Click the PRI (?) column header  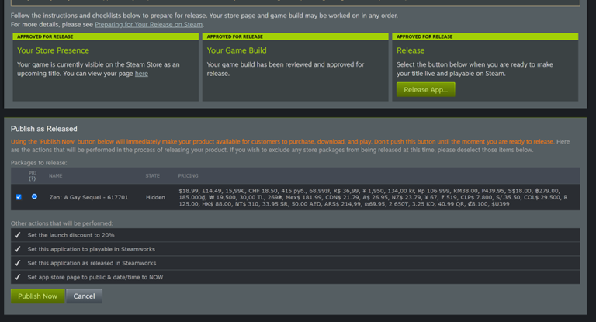point(33,175)
